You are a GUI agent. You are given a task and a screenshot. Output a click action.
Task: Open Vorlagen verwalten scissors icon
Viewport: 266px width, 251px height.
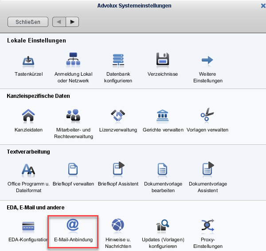[x=207, y=114]
